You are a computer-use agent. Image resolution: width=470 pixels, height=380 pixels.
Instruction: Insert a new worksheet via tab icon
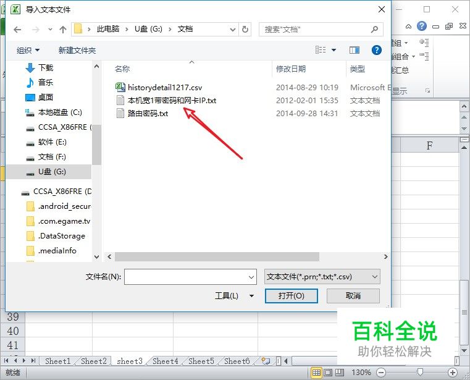click(266, 361)
